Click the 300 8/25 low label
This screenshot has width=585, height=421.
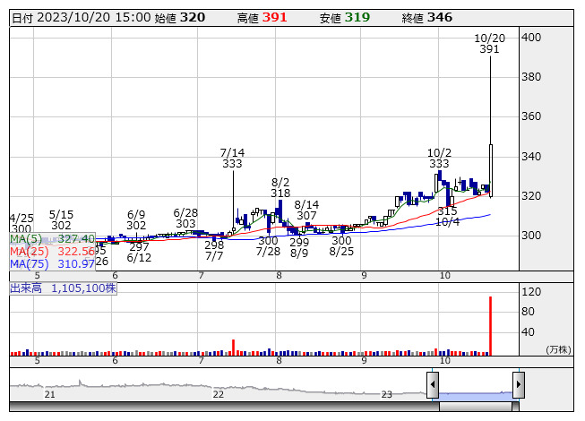click(x=341, y=246)
